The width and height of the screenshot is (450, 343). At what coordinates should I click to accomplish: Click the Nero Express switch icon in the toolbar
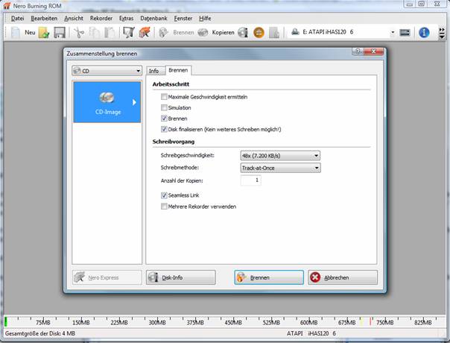point(145,33)
